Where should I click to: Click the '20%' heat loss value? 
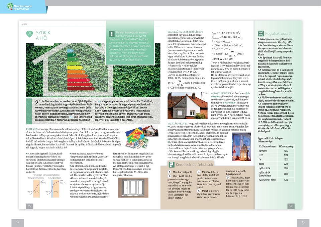[x=286, y=174]
